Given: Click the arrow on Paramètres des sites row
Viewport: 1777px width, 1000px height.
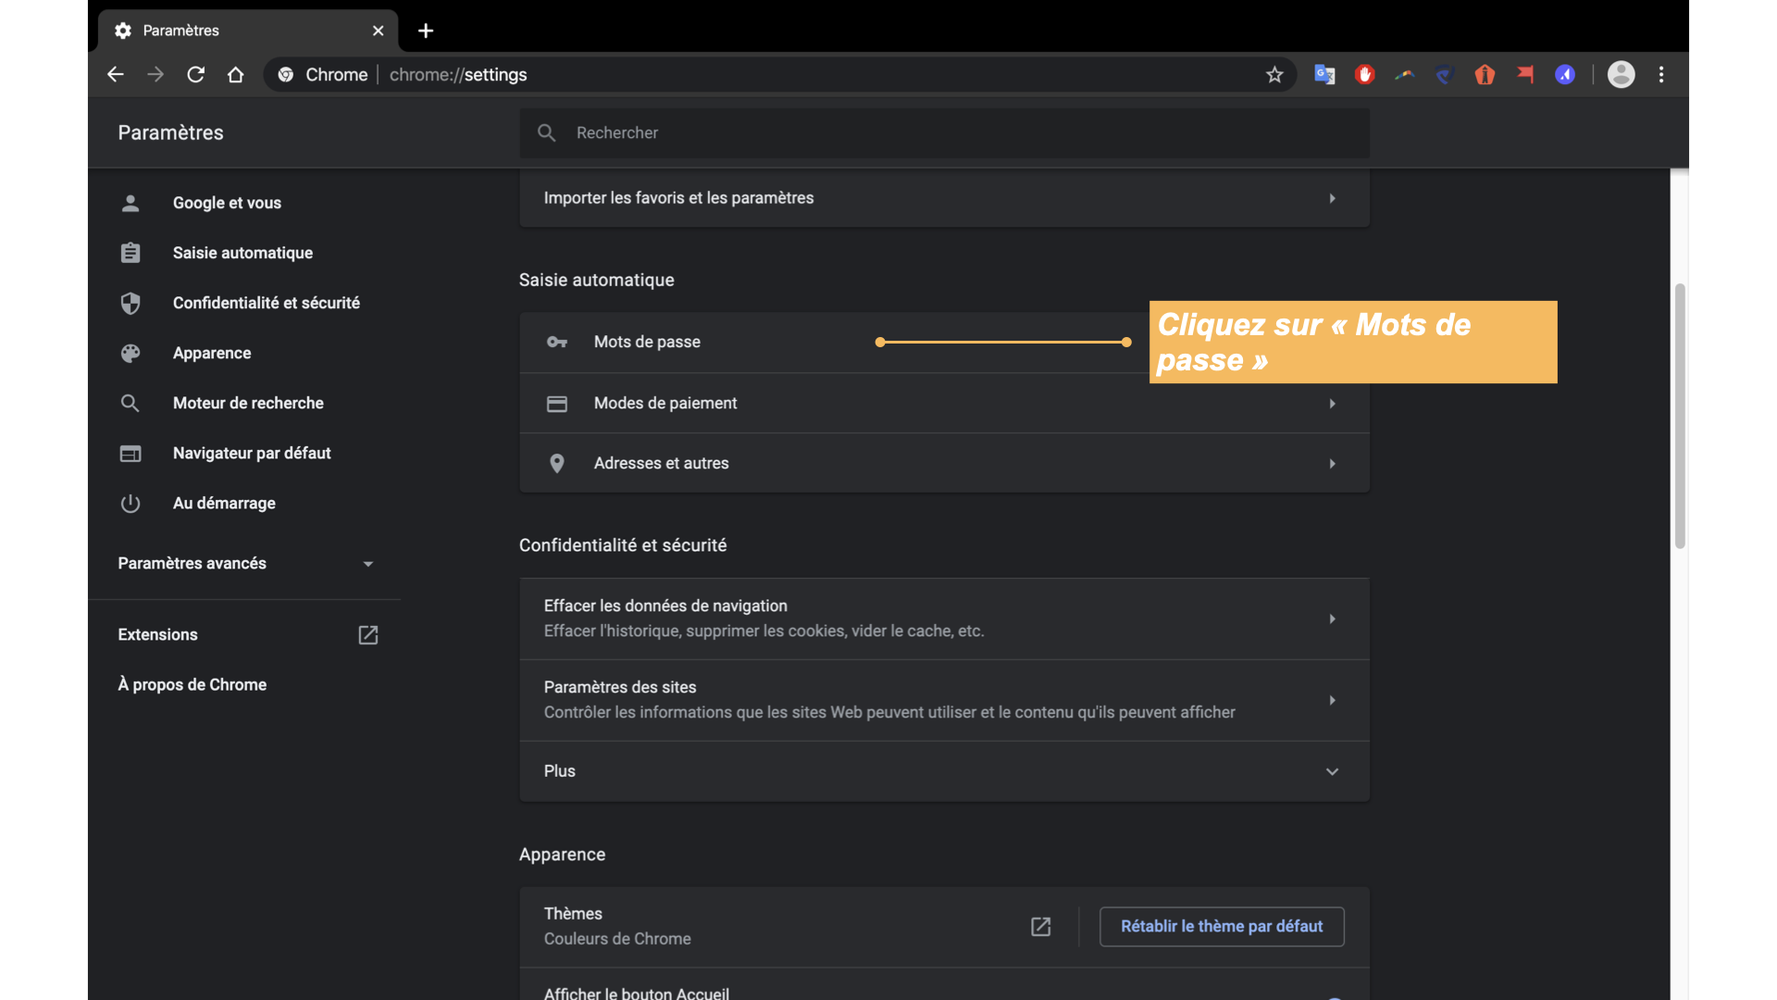Looking at the screenshot, I should click(1333, 700).
